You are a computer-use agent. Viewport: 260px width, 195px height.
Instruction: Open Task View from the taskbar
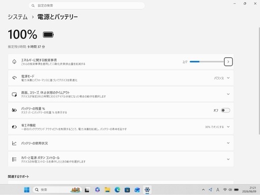[x=87, y=190]
